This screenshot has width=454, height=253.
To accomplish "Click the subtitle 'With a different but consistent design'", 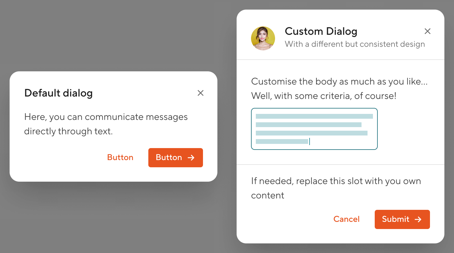I will pyautogui.click(x=355, y=44).
